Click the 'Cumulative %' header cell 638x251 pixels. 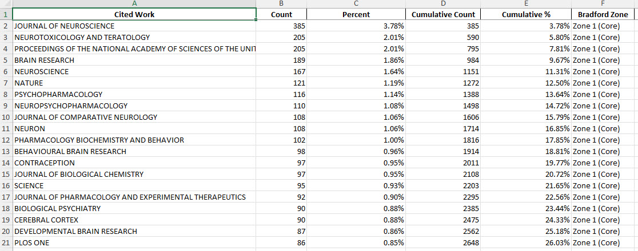(x=526, y=15)
